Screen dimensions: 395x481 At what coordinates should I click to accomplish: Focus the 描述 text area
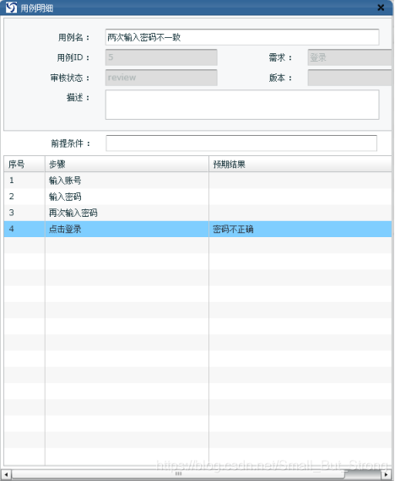pyautogui.click(x=242, y=105)
